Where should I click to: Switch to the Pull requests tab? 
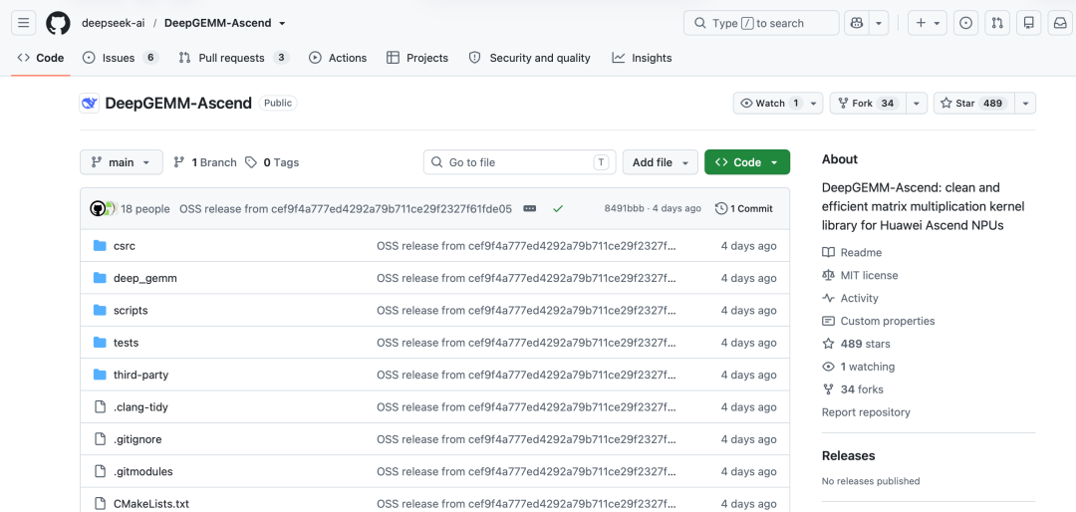click(x=234, y=59)
